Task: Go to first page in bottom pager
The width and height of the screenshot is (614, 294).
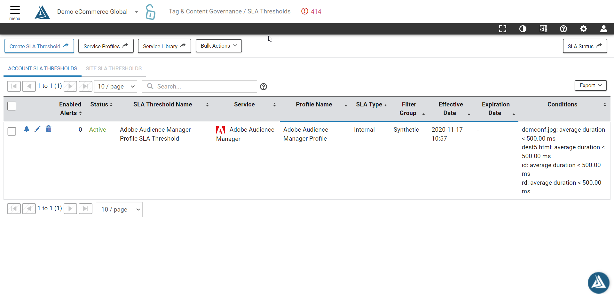Action: point(14,209)
